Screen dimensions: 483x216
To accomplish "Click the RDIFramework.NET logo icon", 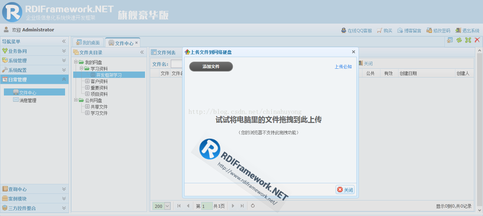I will tap(12, 12).
